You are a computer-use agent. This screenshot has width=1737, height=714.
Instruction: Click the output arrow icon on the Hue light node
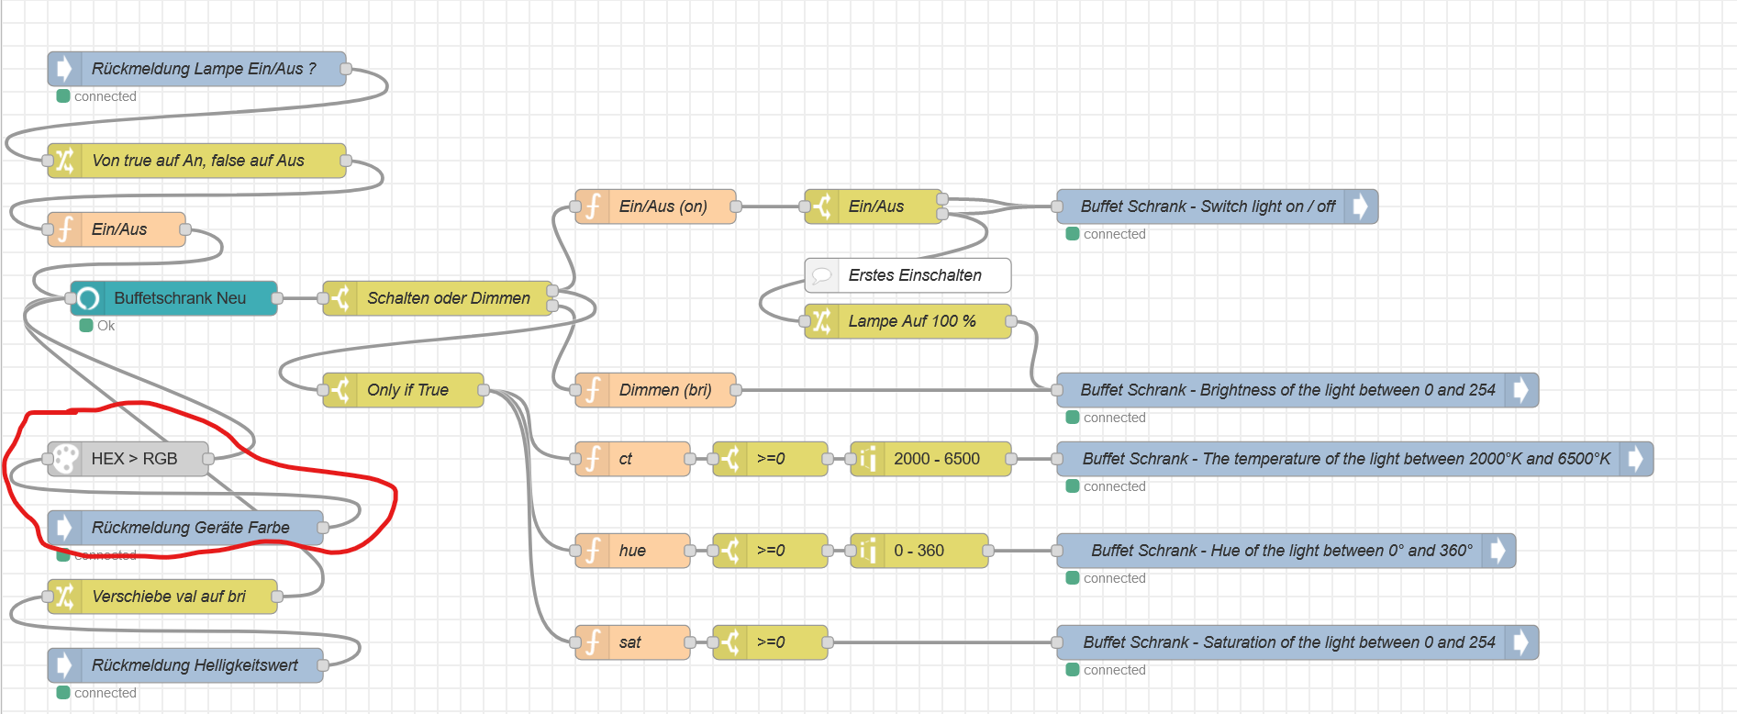pyautogui.click(x=1498, y=551)
